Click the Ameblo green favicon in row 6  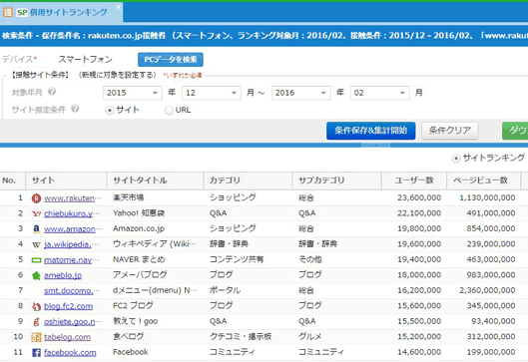tap(36, 275)
